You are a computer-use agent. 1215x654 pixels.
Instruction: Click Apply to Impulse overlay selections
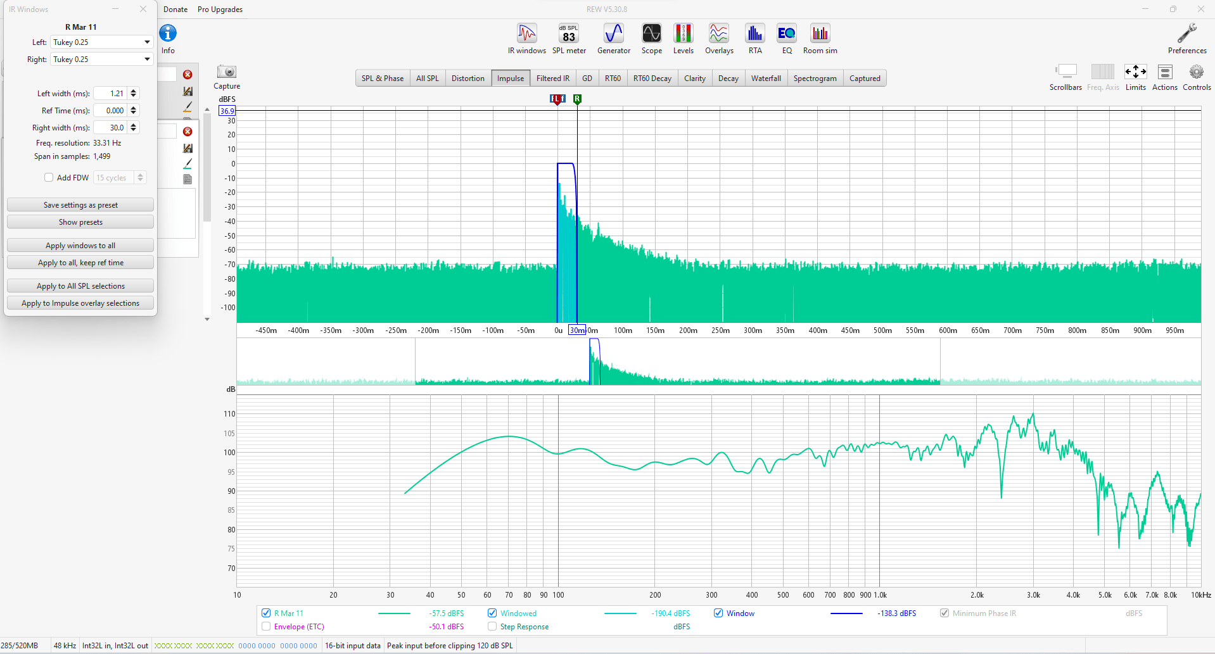tap(80, 303)
